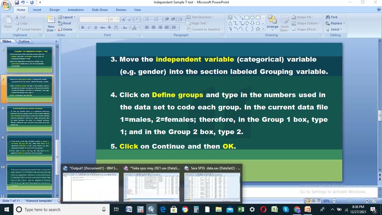Open the Slide Show tab
This screenshot has width=382, height=215.
[100, 10]
